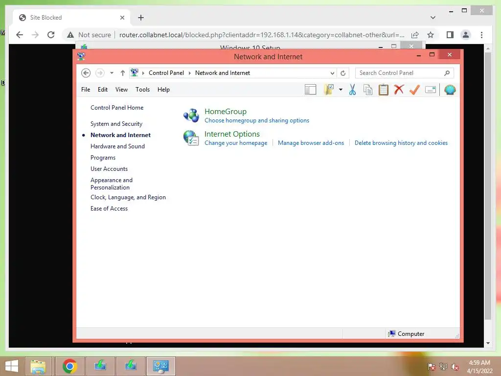Click the Network and Internet breadcrumb segment
Viewport: 501px width, 376px height.
point(223,73)
